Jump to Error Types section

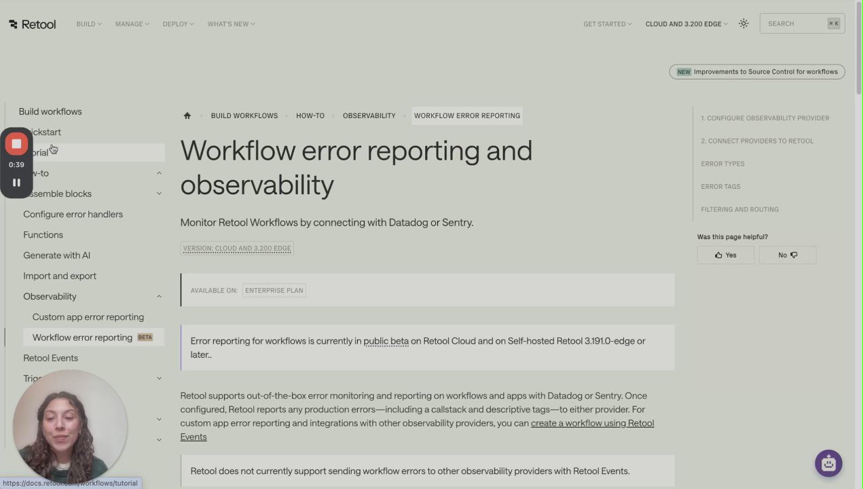(x=722, y=164)
